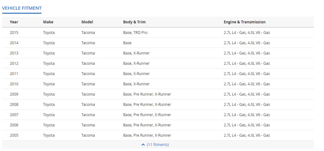324x151 pixels.
Task: Click Tacoma in the 2012 row
Action: point(88,63)
